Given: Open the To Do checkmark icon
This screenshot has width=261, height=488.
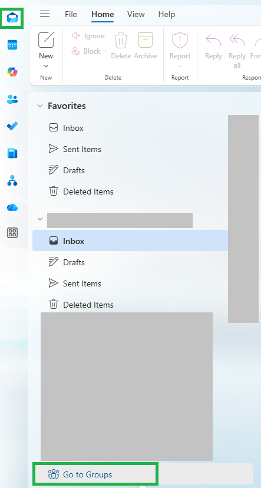Looking at the screenshot, I should click(12, 126).
